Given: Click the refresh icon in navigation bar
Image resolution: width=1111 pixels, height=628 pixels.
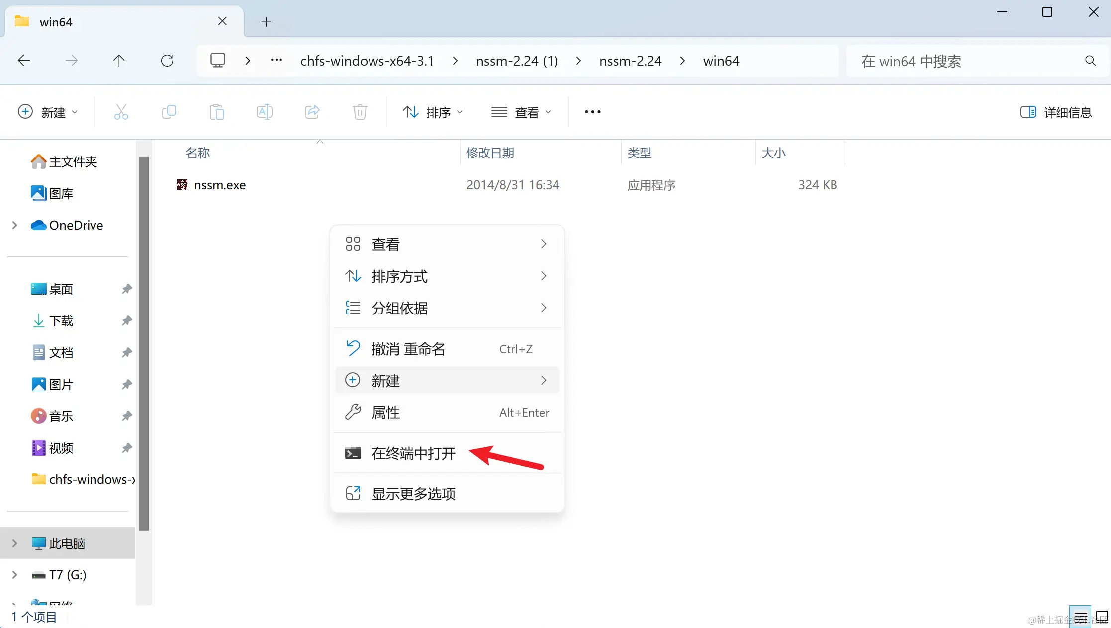Looking at the screenshot, I should 167,61.
